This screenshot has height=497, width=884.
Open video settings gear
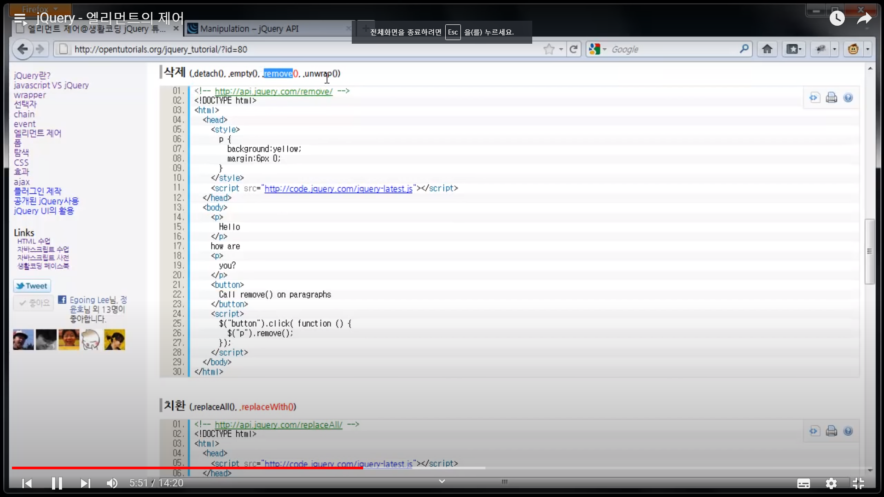(x=831, y=483)
